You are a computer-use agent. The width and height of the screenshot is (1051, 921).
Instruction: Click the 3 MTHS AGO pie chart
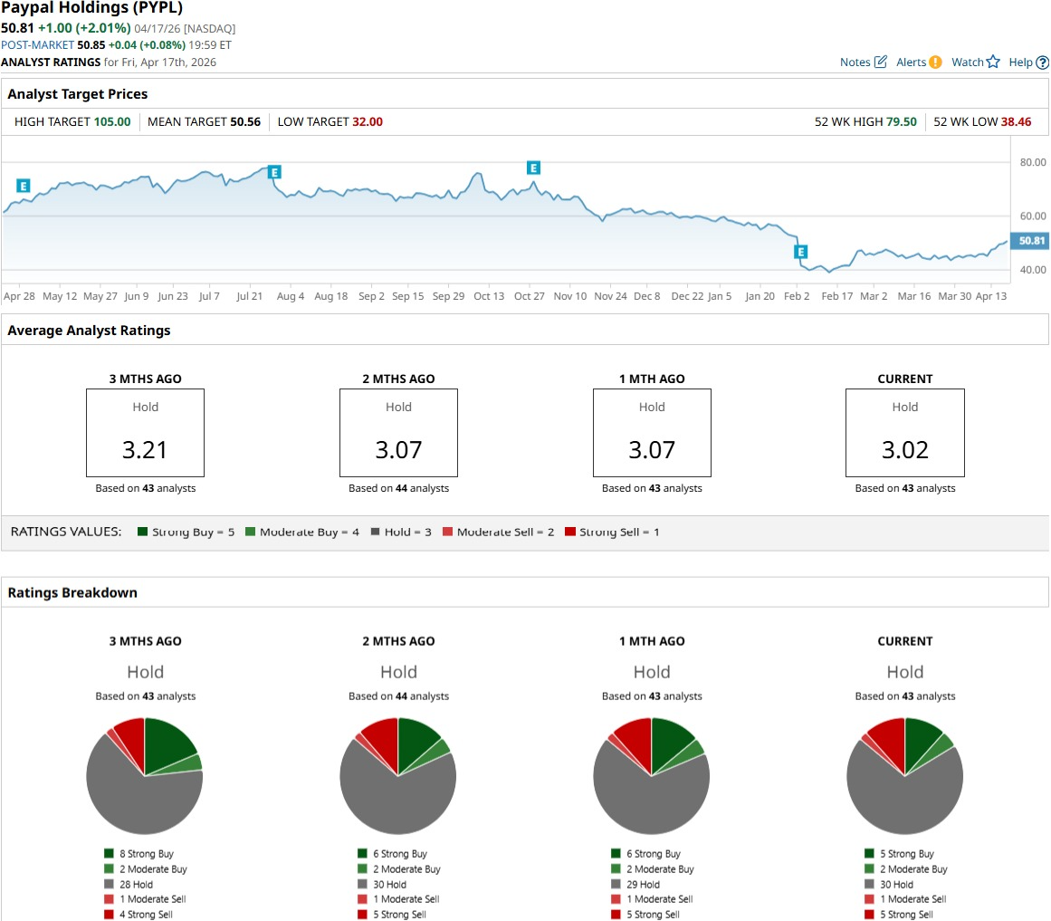(x=145, y=776)
